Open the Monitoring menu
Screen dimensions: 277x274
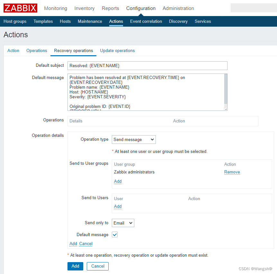tap(55, 8)
